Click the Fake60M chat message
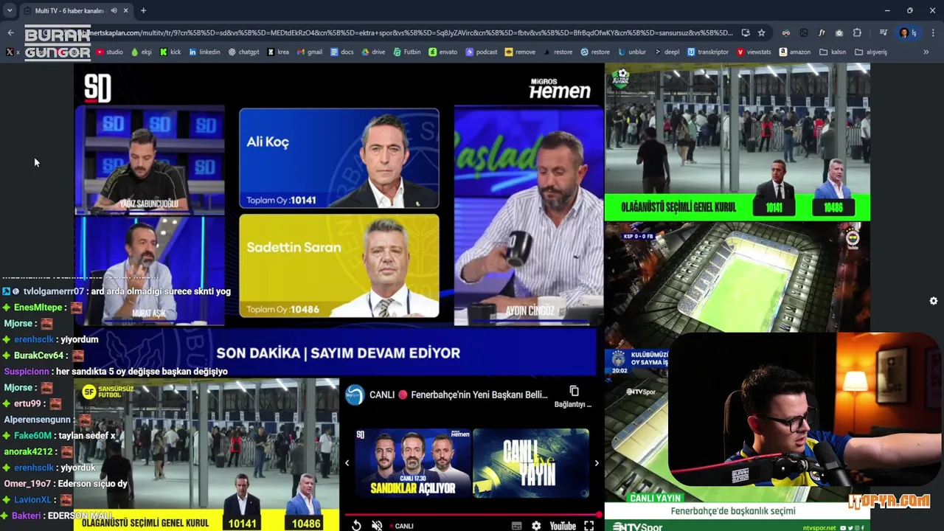Image resolution: width=944 pixels, height=531 pixels. click(60, 436)
